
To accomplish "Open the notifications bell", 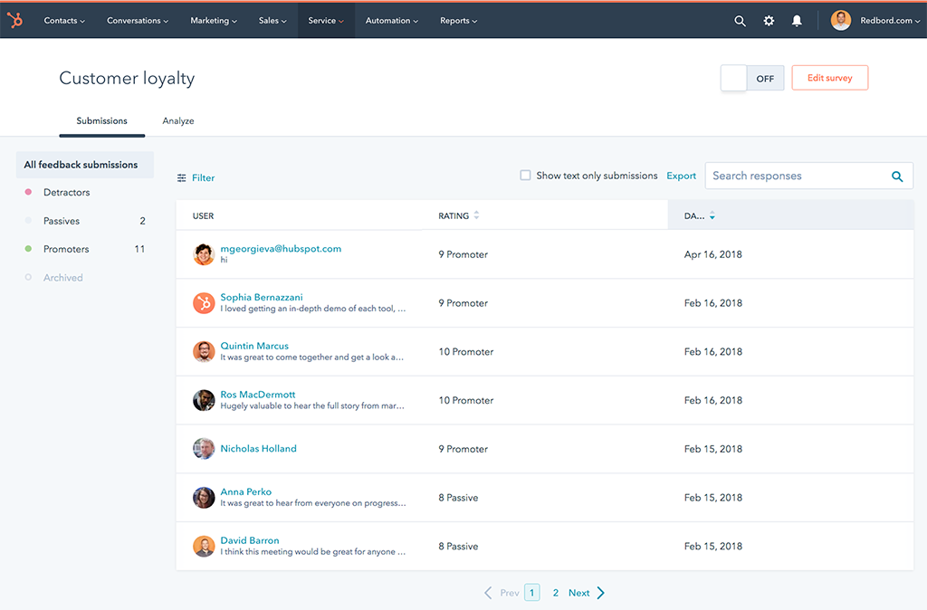I will 797,20.
